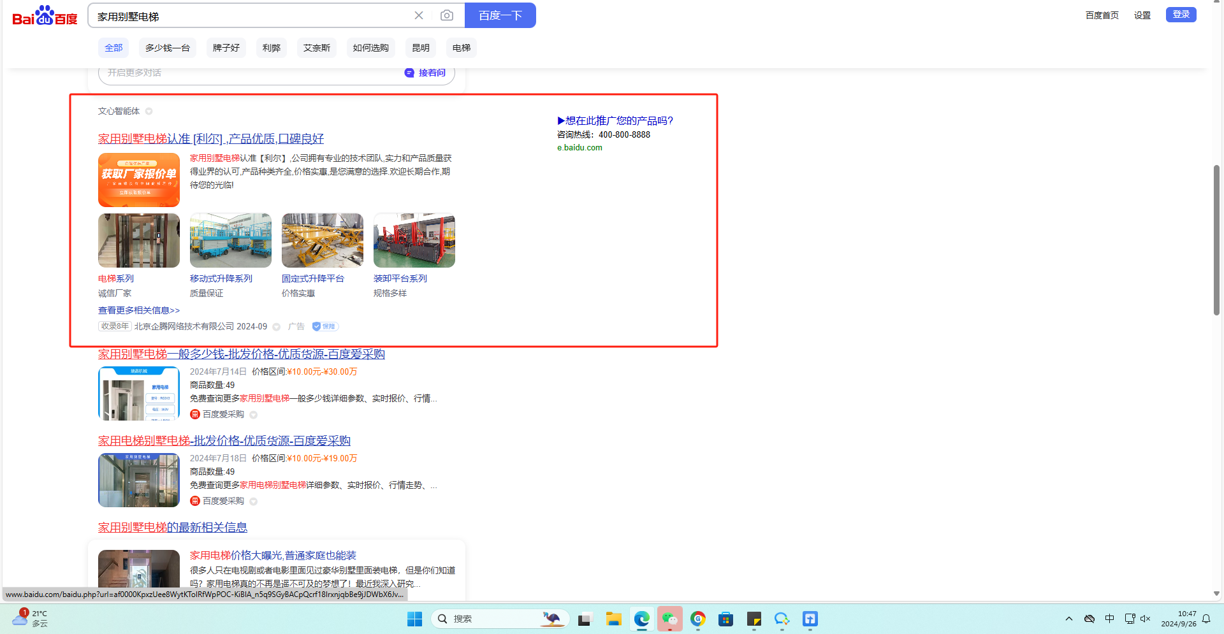Open 设置 menu
The image size is (1224, 634).
(1142, 15)
